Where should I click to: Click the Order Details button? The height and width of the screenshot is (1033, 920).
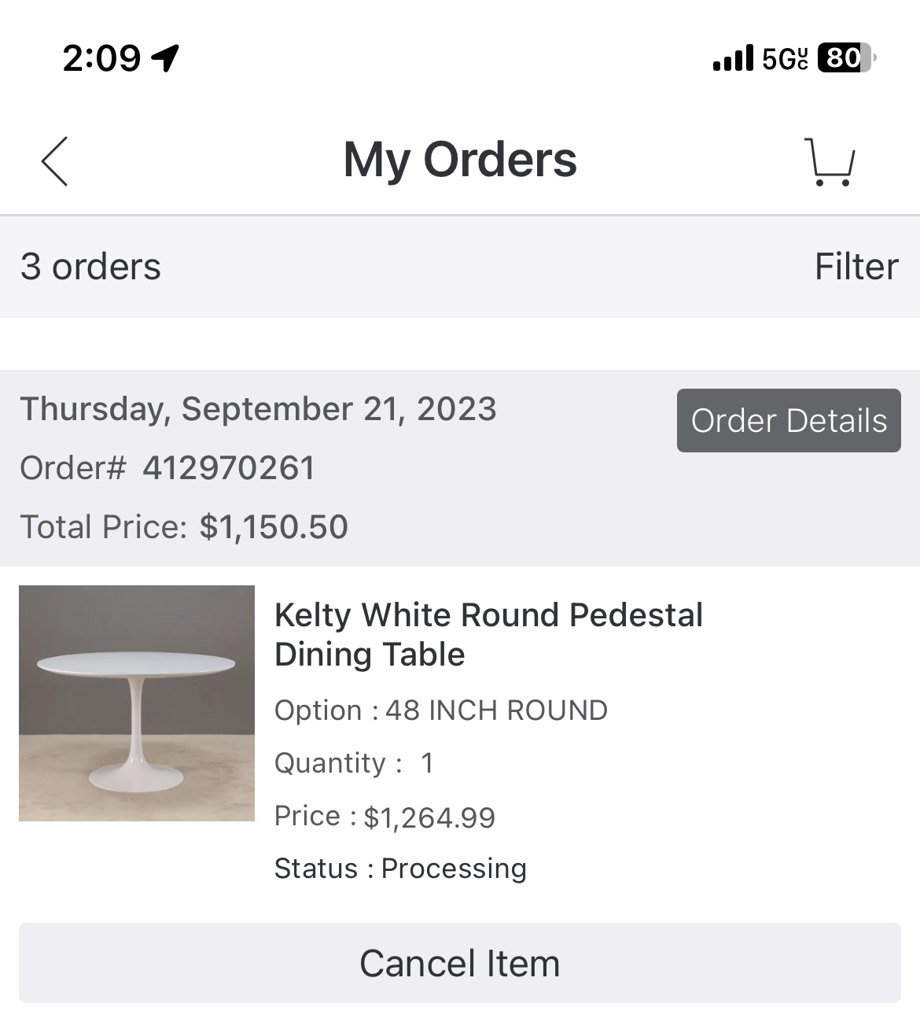[789, 421]
